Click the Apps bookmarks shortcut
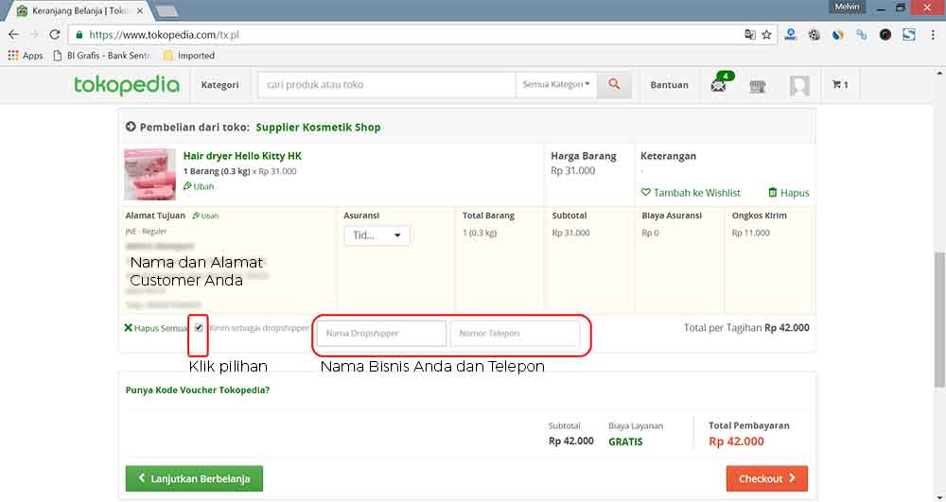The image size is (946, 502). (x=26, y=56)
